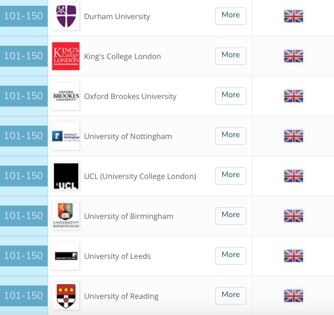Select the 101-150 rank badge for Nottingham
Screen dimensions: 334x315
[x=23, y=136]
